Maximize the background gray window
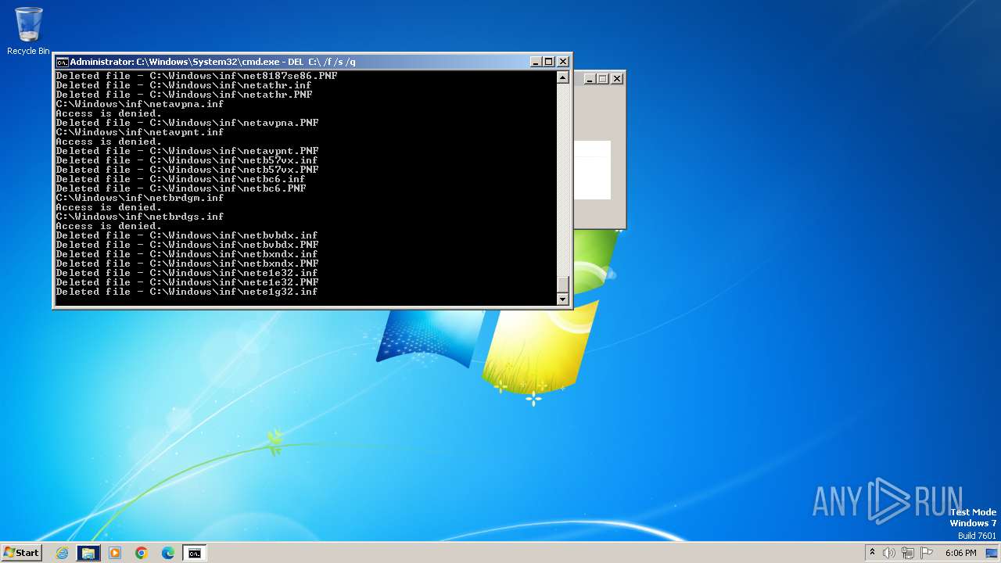The image size is (1001, 563). pyautogui.click(x=603, y=78)
